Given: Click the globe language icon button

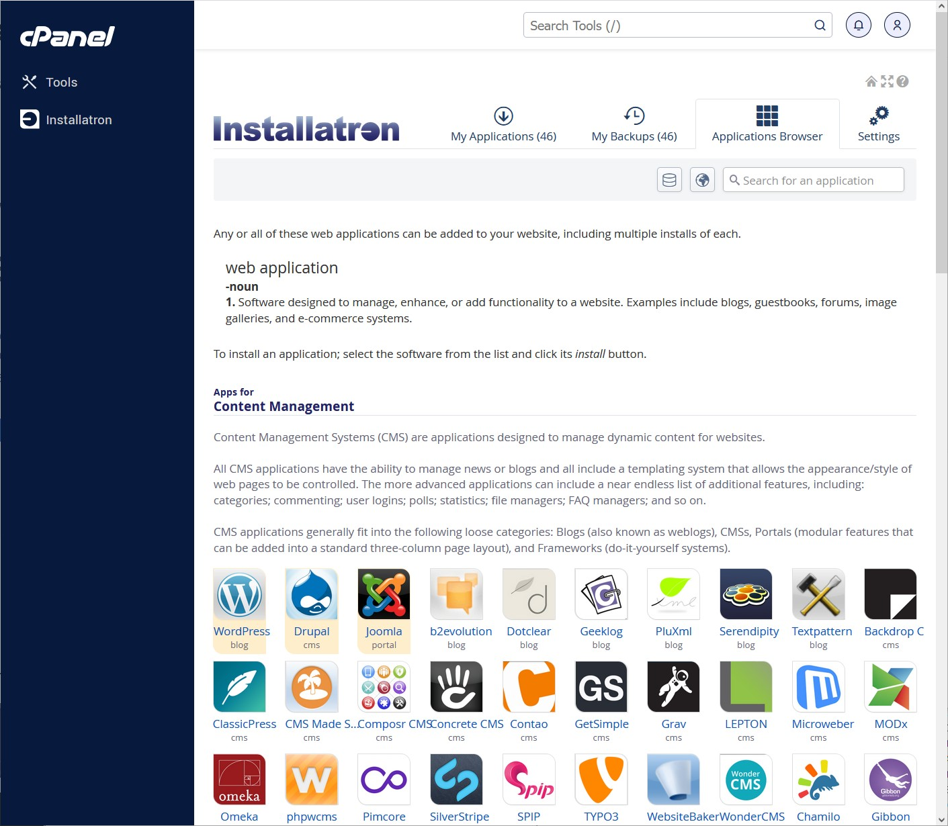Looking at the screenshot, I should click(703, 180).
